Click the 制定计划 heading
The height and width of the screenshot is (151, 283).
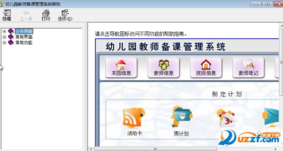[227, 94]
